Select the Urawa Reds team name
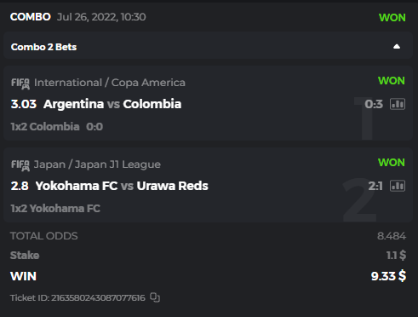 coord(173,186)
